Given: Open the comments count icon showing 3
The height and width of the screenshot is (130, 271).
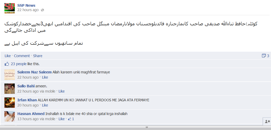Looking at the screenshot, I should 266,56.
